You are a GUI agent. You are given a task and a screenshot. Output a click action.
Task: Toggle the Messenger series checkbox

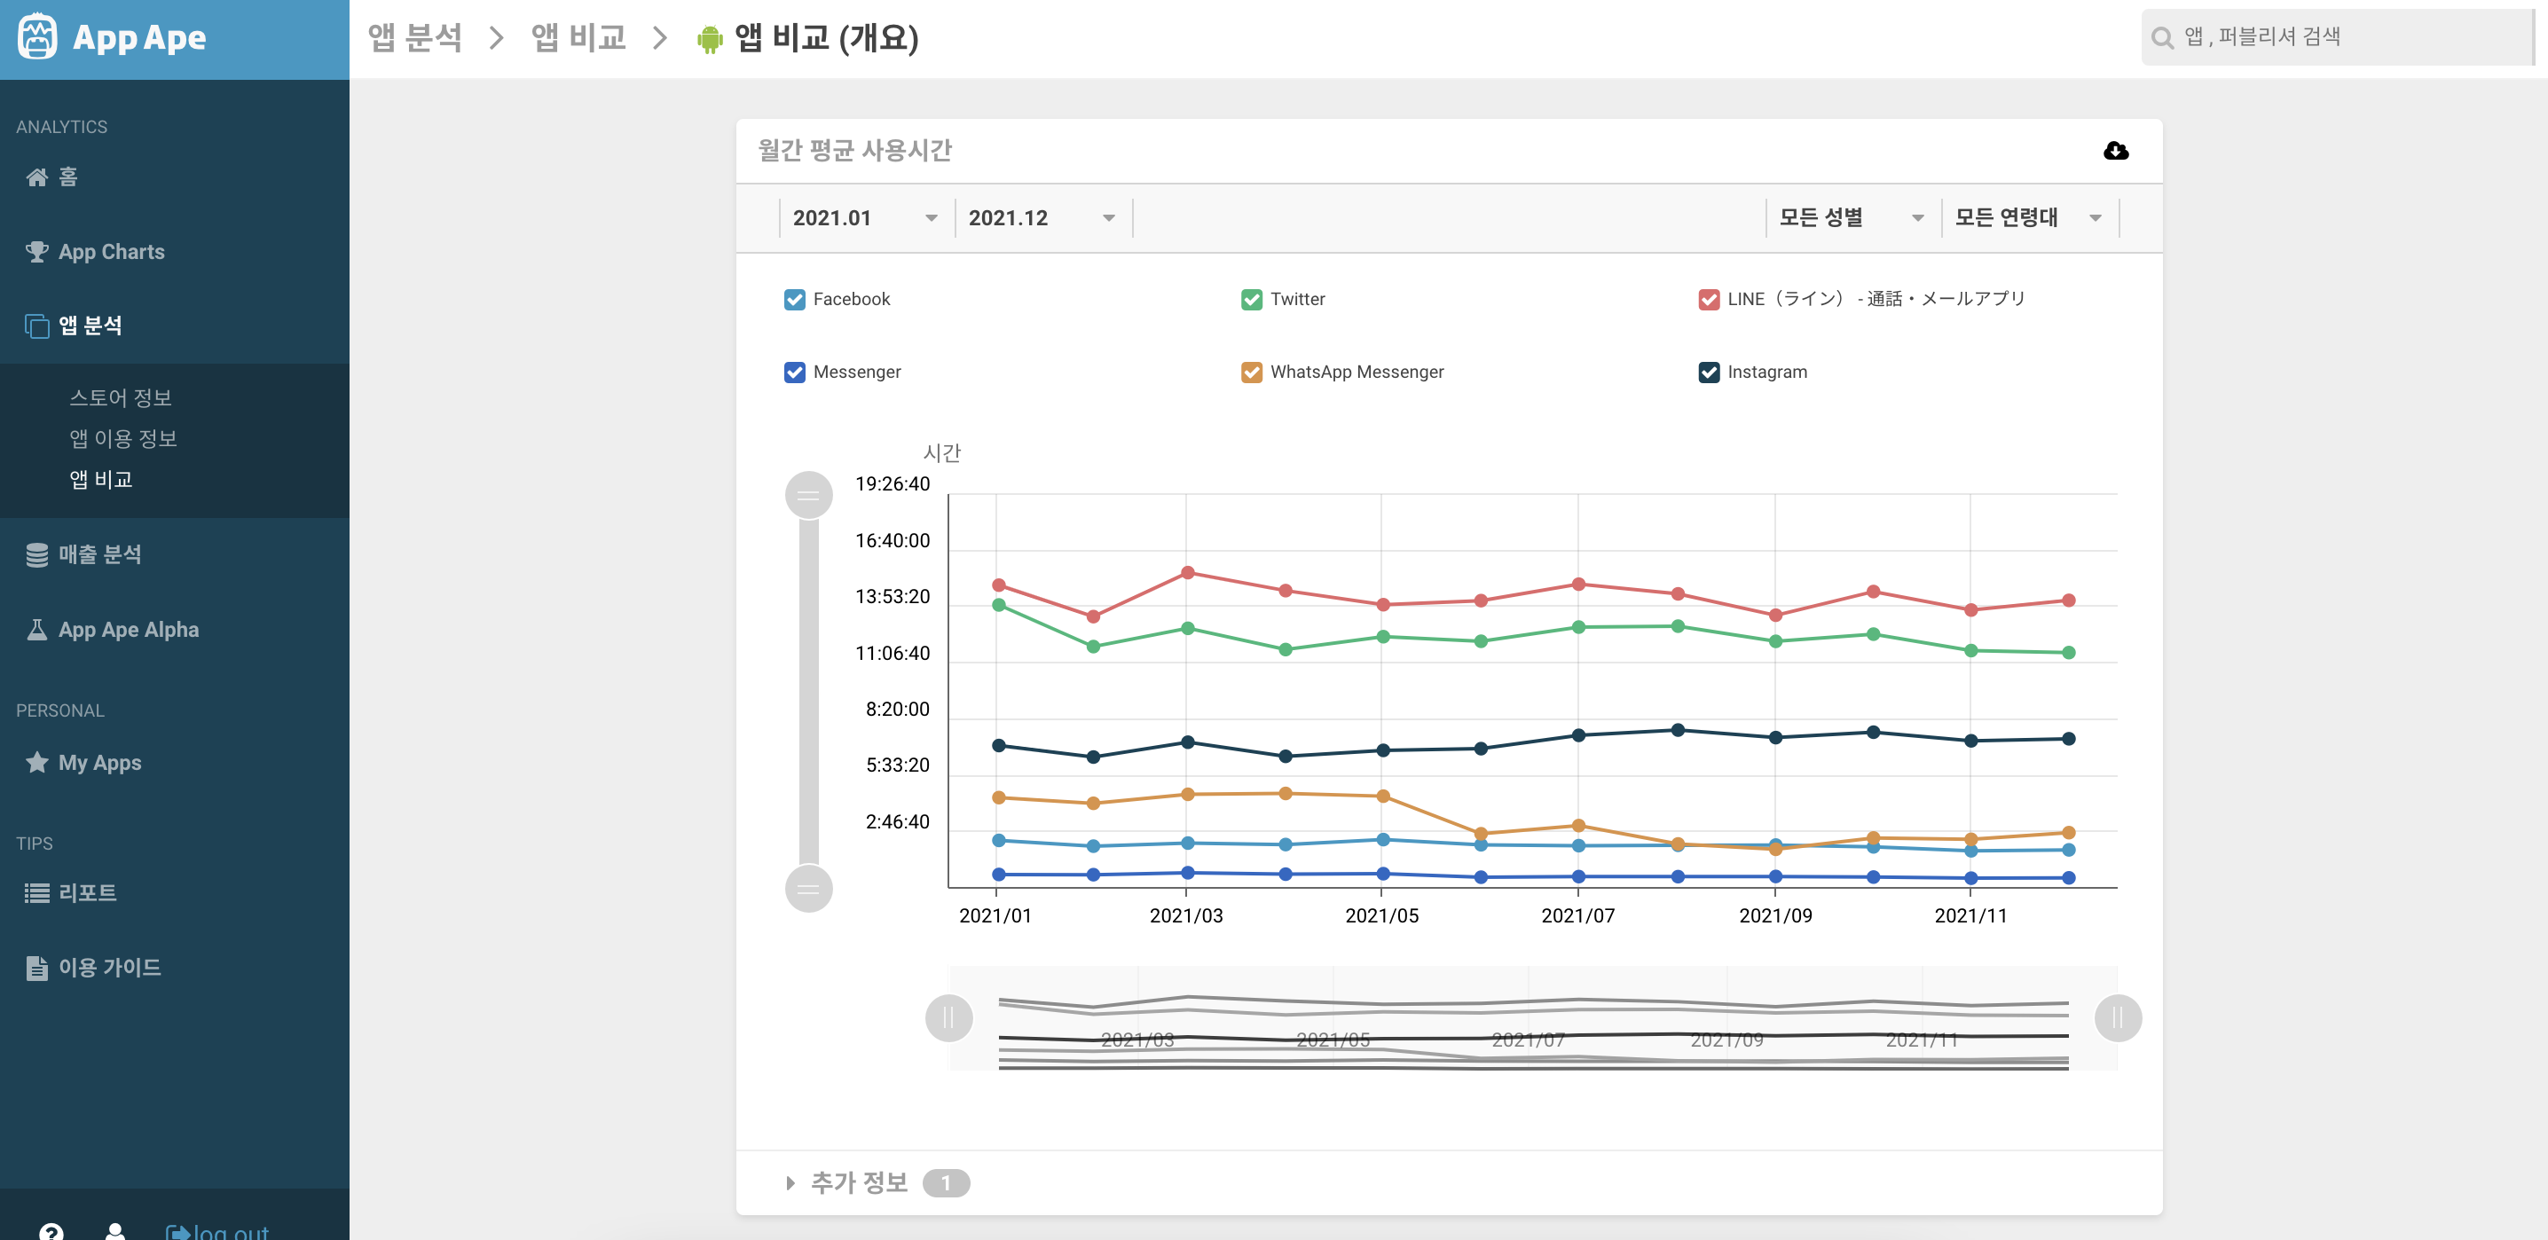coord(794,373)
